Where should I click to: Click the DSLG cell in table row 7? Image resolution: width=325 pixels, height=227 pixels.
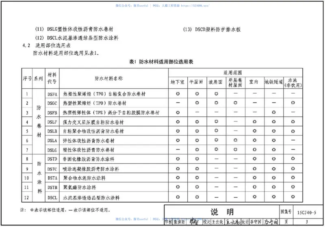point(52,150)
